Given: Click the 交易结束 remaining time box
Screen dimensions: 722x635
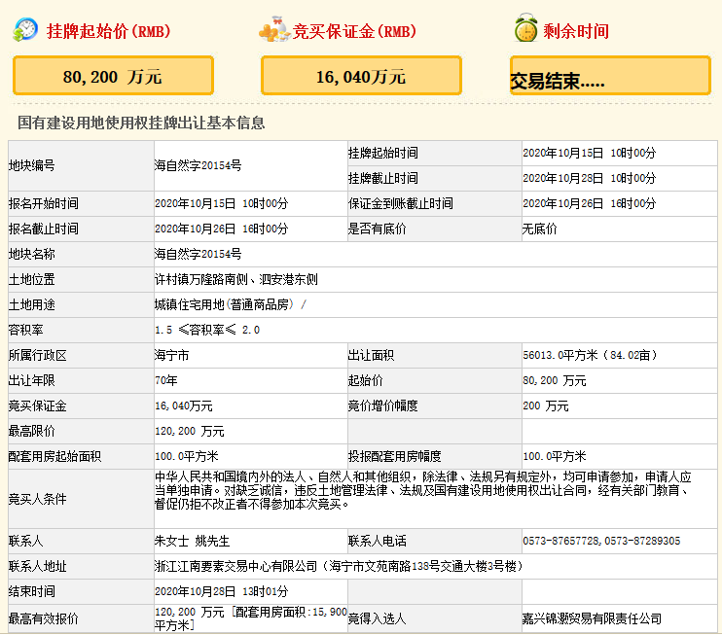Looking at the screenshot, I should (610, 76).
